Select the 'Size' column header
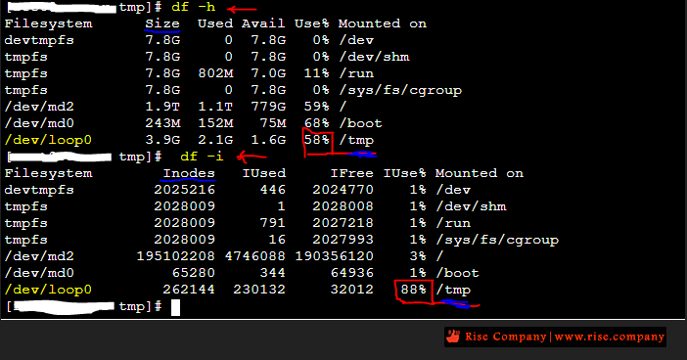Viewport: 687px width, 360px height. (x=162, y=23)
